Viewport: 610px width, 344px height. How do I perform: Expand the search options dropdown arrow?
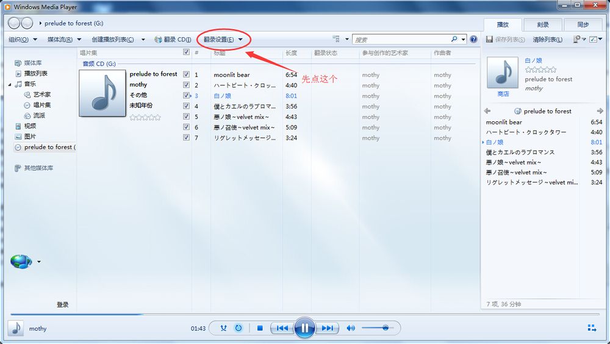(463, 39)
